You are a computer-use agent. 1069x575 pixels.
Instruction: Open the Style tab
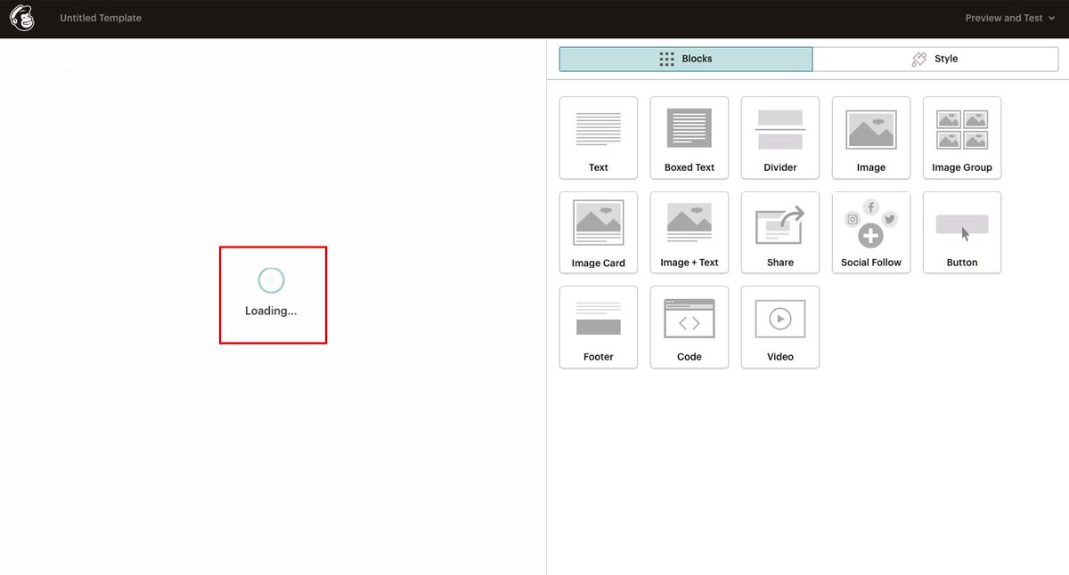click(935, 59)
